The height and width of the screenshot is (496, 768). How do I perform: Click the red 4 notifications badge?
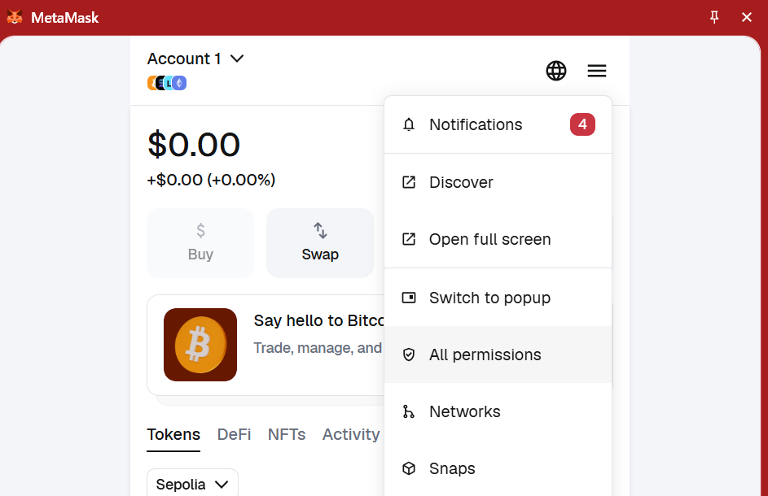(x=582, y=124)
